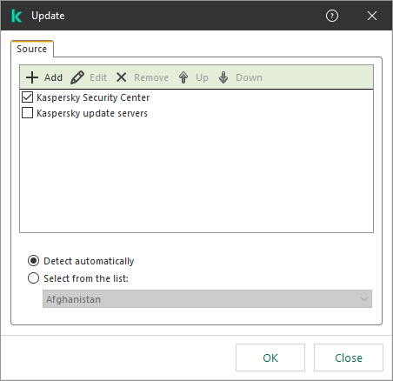
Task: Choose Select from the list option
Action: 33,278
